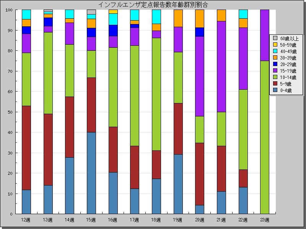Click the 0-4歳 blue segment of 15週 bar
This screenshot has height=229, width=306.
(91, 173)
